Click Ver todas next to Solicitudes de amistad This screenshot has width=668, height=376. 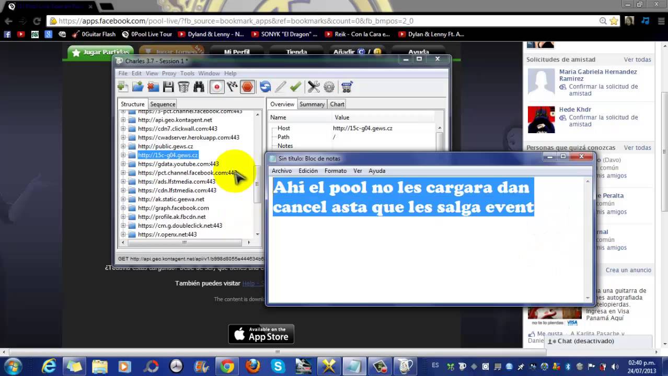637,60
